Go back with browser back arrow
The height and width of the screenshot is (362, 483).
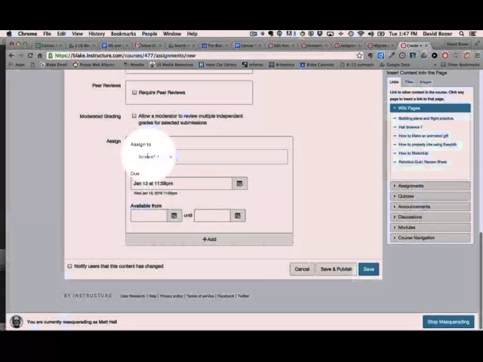(x=11, y=55)
